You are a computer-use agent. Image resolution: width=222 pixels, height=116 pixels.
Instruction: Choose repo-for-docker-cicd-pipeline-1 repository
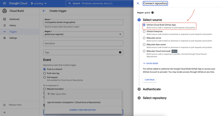83,102
